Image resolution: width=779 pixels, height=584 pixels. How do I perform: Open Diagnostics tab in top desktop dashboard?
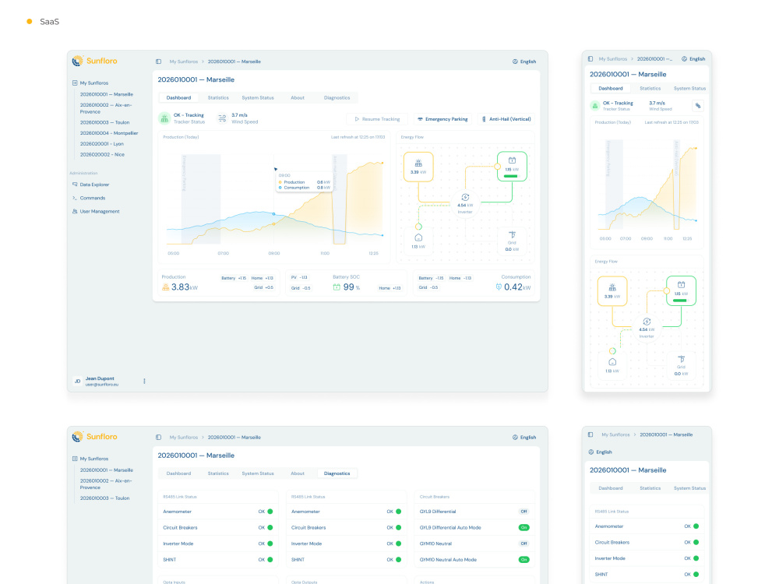[337, 98]
